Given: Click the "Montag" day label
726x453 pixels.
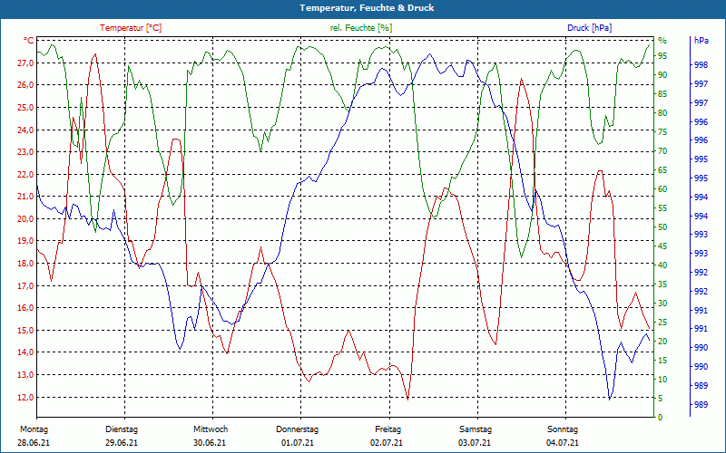Looking at the screenshot, I should (34, 429).
